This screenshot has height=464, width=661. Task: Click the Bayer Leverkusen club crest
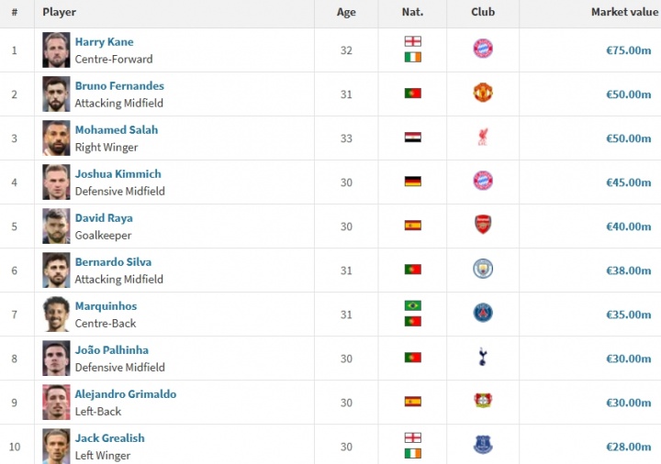coord(483,402)
